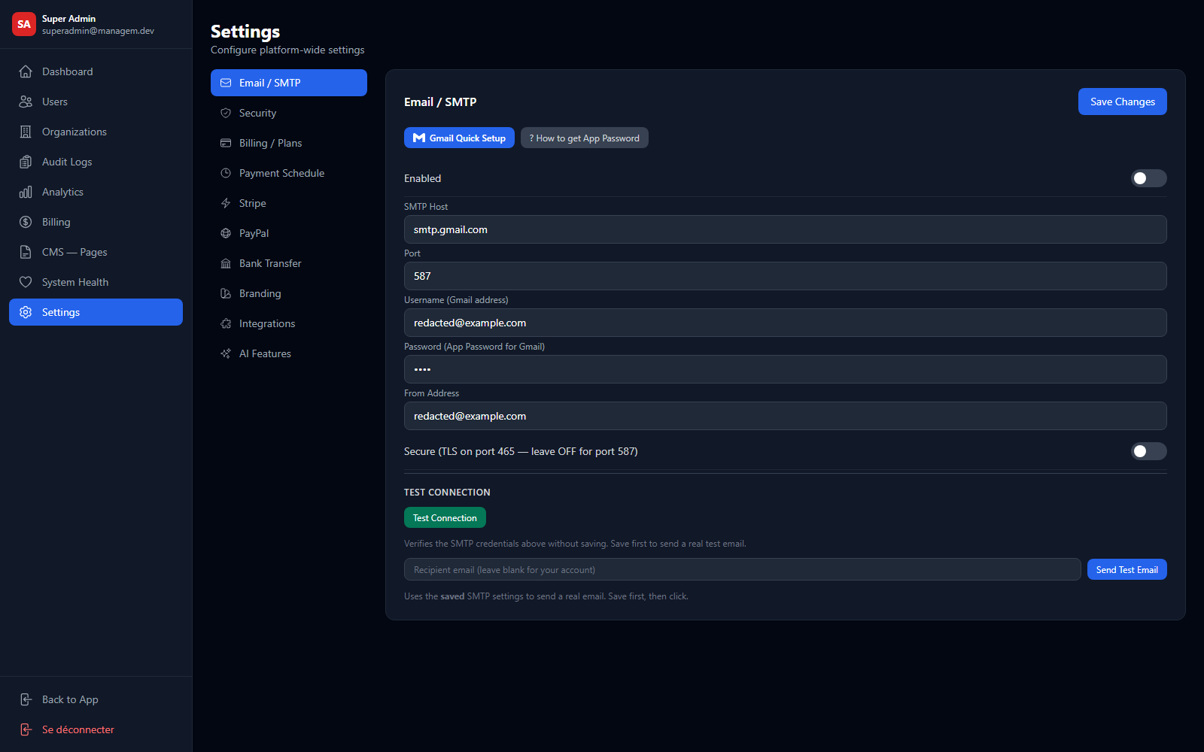
Task: Click the green Test Connection button
Action: click(445, 517)
